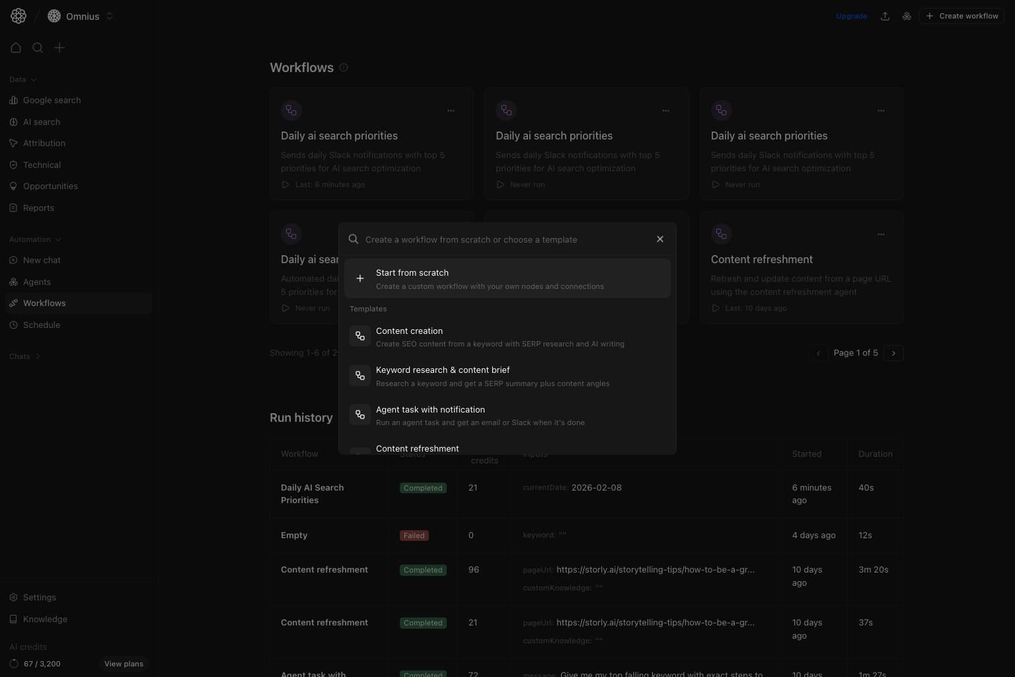Select Reports in the sidebar
Screen dimensions: 1015x677
point(38,208)
